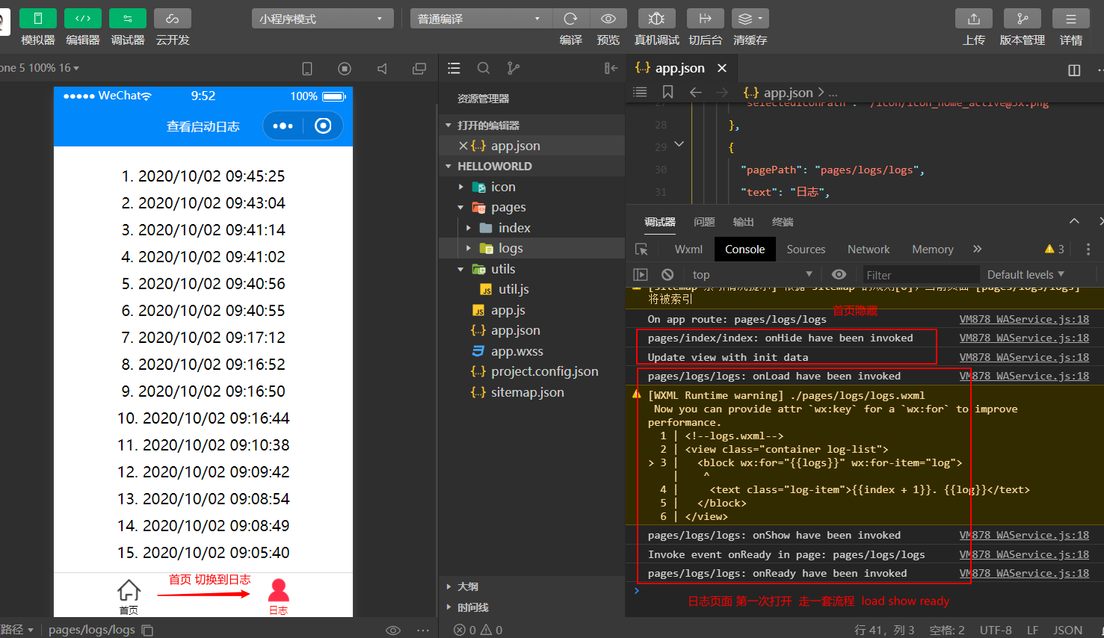Open the project details menu icon
This screenshot has width=1104, height=638.
coord(1071,19)
